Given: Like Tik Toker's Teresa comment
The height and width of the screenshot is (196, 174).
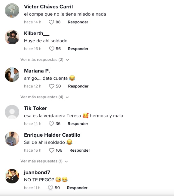Looking at the screenshot, I should click(x=51, y=124).
